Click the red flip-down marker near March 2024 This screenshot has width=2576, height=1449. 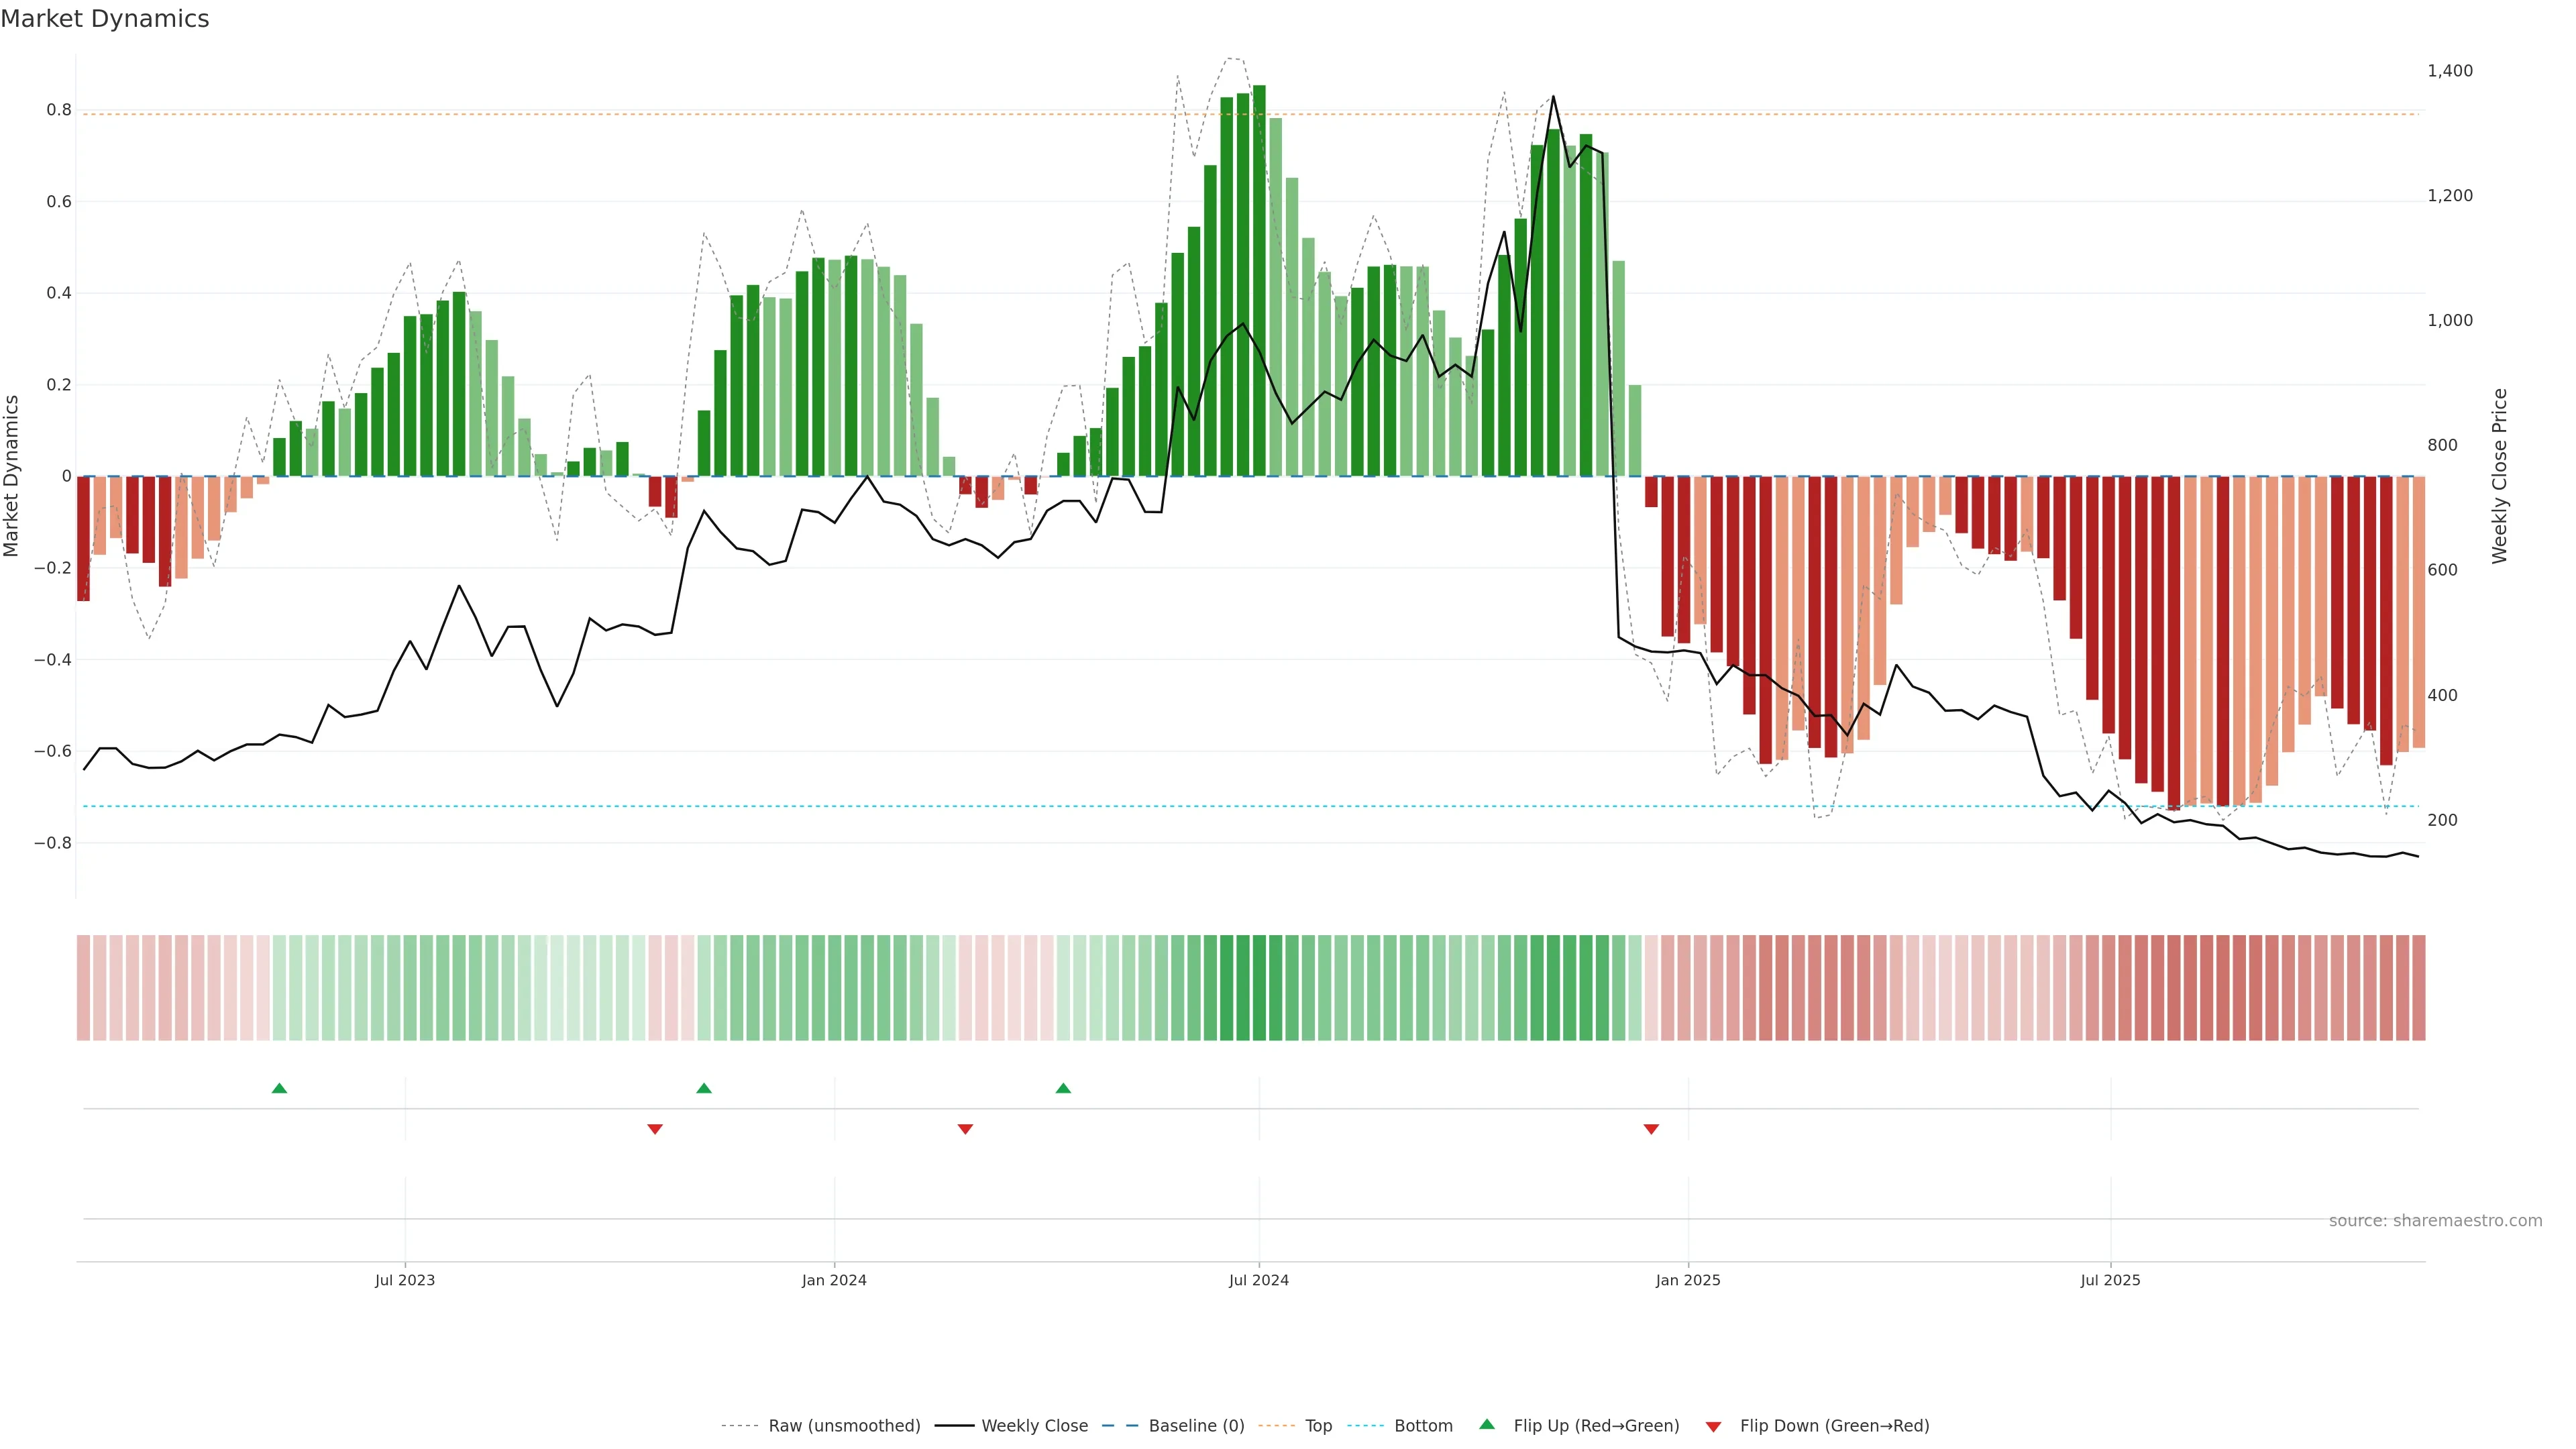point(965,1129)
